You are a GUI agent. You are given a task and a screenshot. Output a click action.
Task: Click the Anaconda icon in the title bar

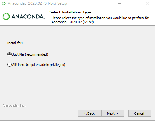coord(4,3)
